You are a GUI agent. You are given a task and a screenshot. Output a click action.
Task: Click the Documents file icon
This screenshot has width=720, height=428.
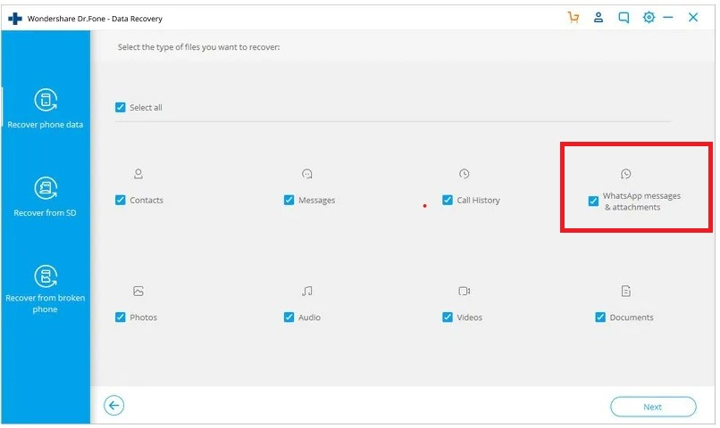click(x=626, y=291)
